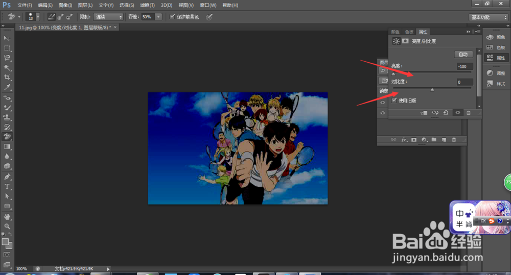The width and height of the screenshot is (511, 275).
Task: Click the 亮度 brightness slider handle
Action: pyautogui.click(x=393, y=74)
